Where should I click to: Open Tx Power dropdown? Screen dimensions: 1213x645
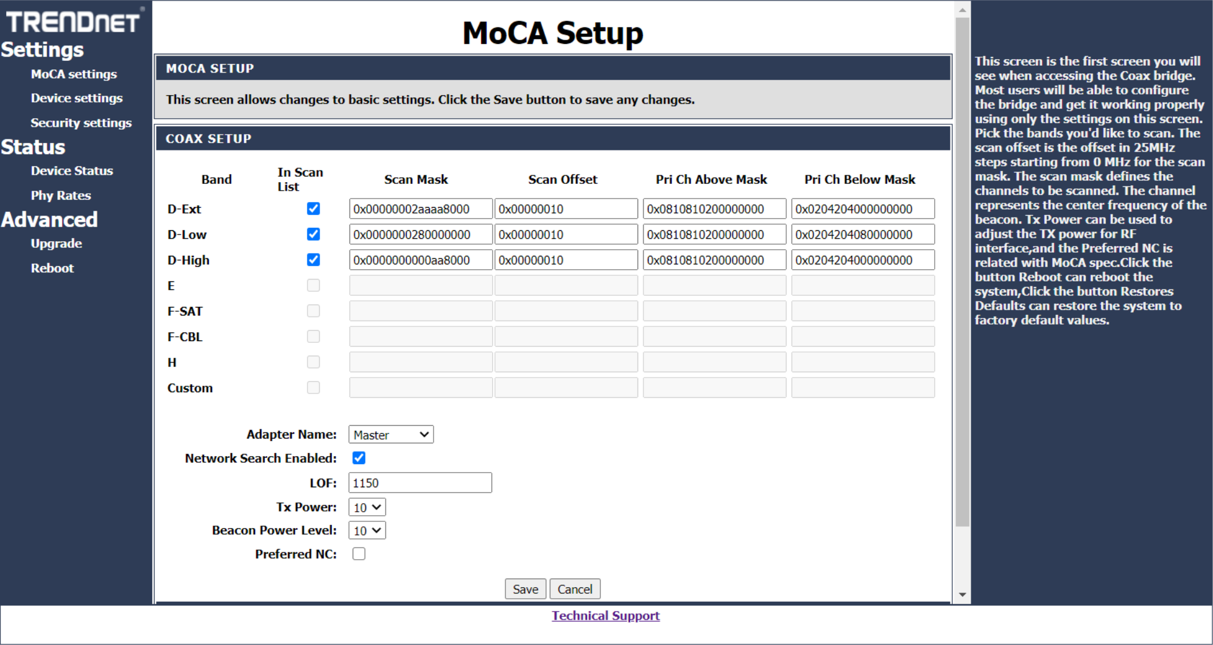[367, 507]
